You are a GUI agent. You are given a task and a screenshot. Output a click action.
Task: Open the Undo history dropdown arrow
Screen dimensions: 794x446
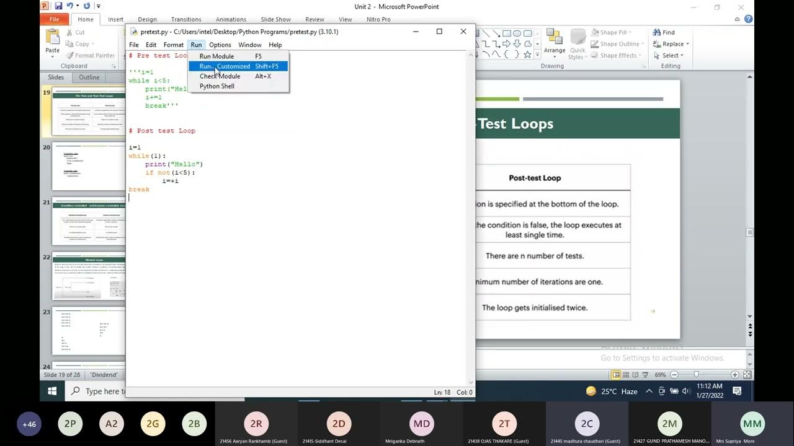pyautogui.click(x=77, y=6)
